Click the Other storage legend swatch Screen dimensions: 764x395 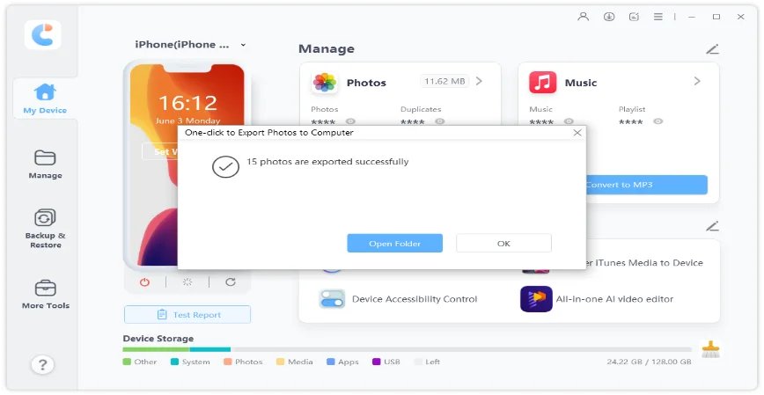tap(127, 362)
